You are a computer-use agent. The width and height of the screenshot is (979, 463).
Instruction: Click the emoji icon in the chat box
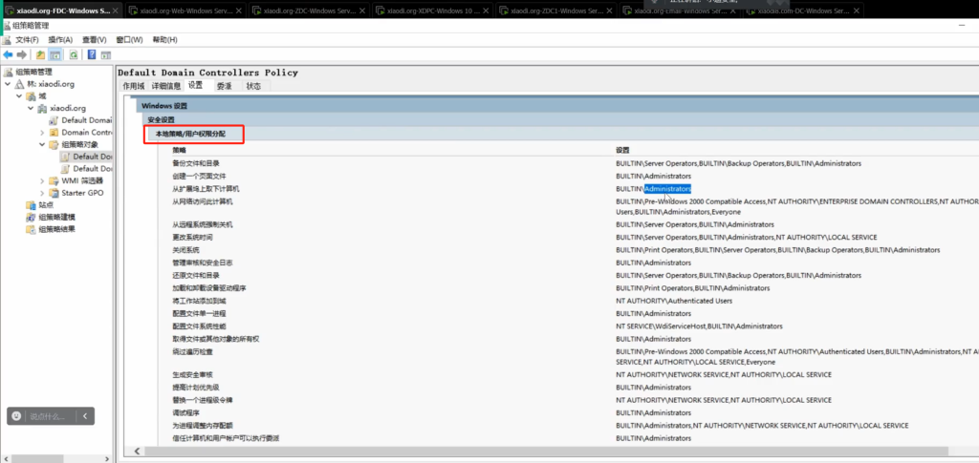click(x=17, y=415)
